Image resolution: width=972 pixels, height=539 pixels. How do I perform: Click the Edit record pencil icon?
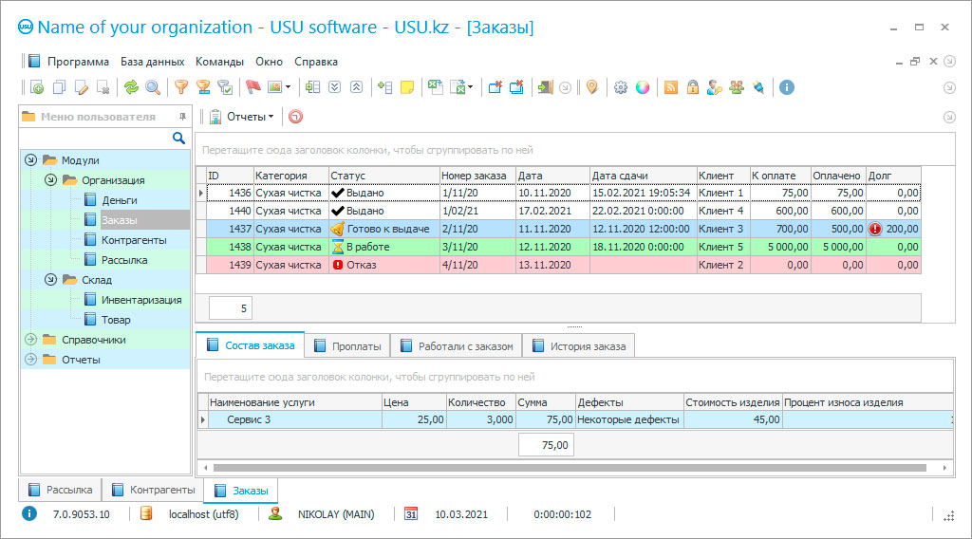coord(82,87)
